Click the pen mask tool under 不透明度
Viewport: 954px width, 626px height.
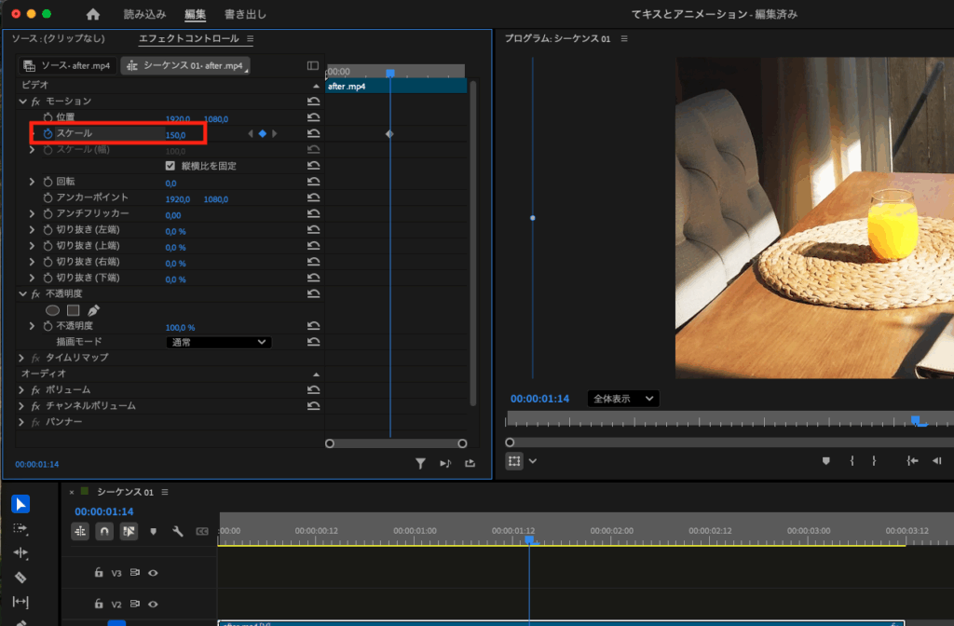coord(93,310)
